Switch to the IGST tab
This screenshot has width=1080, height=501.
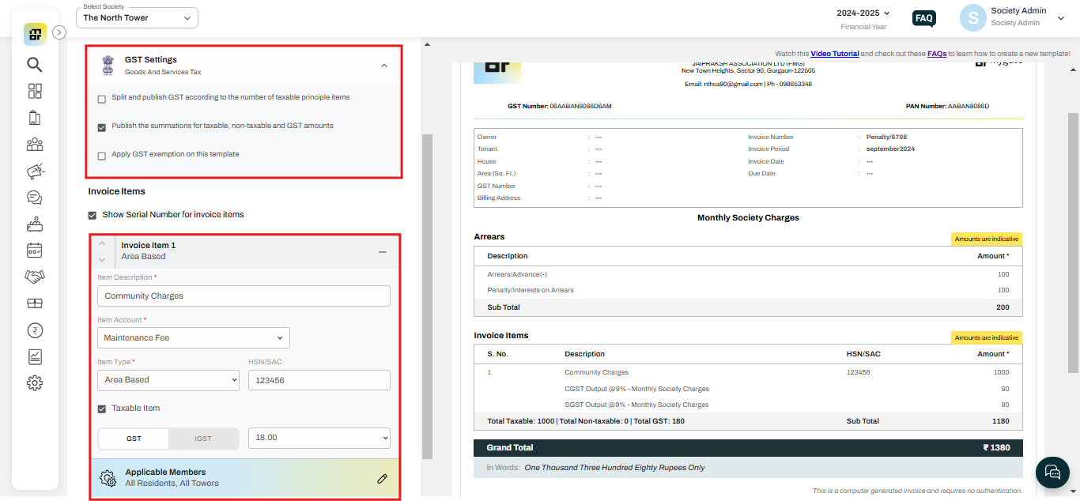[203, 438]
